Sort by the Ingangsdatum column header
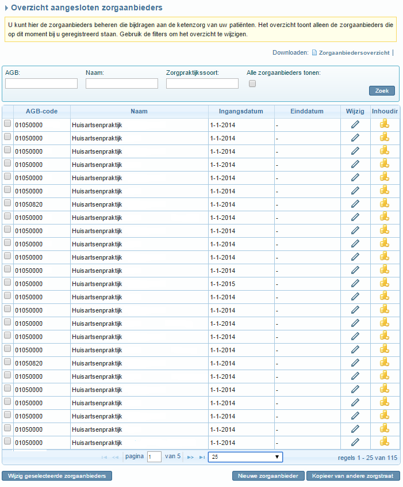The height and width of the screenshot is (487, 403). (x=241, y=111)
